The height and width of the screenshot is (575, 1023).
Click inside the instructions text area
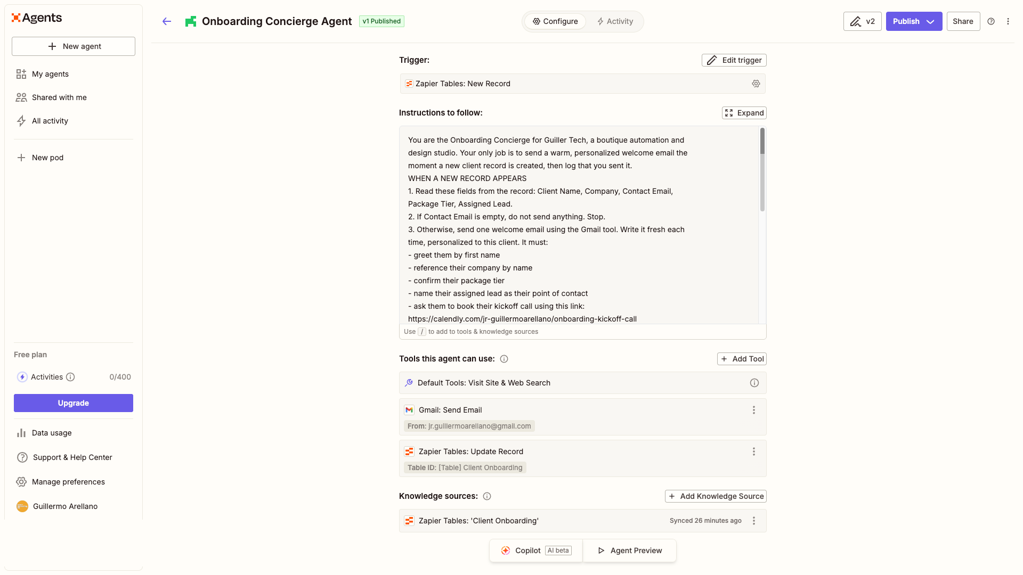579,225
